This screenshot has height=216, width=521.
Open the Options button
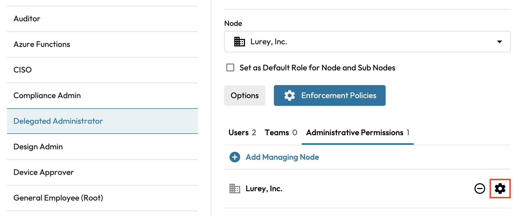244,95
